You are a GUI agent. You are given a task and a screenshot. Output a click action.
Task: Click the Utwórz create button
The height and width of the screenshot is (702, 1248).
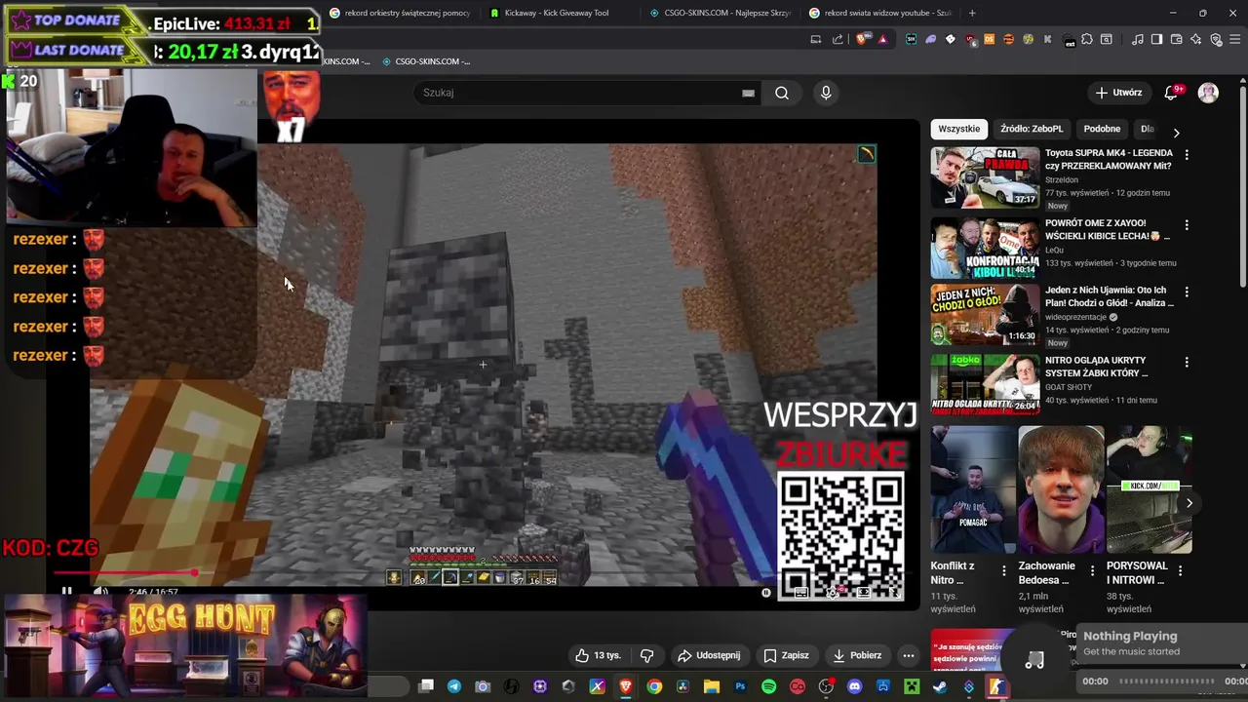click(x=1118, y=93)
